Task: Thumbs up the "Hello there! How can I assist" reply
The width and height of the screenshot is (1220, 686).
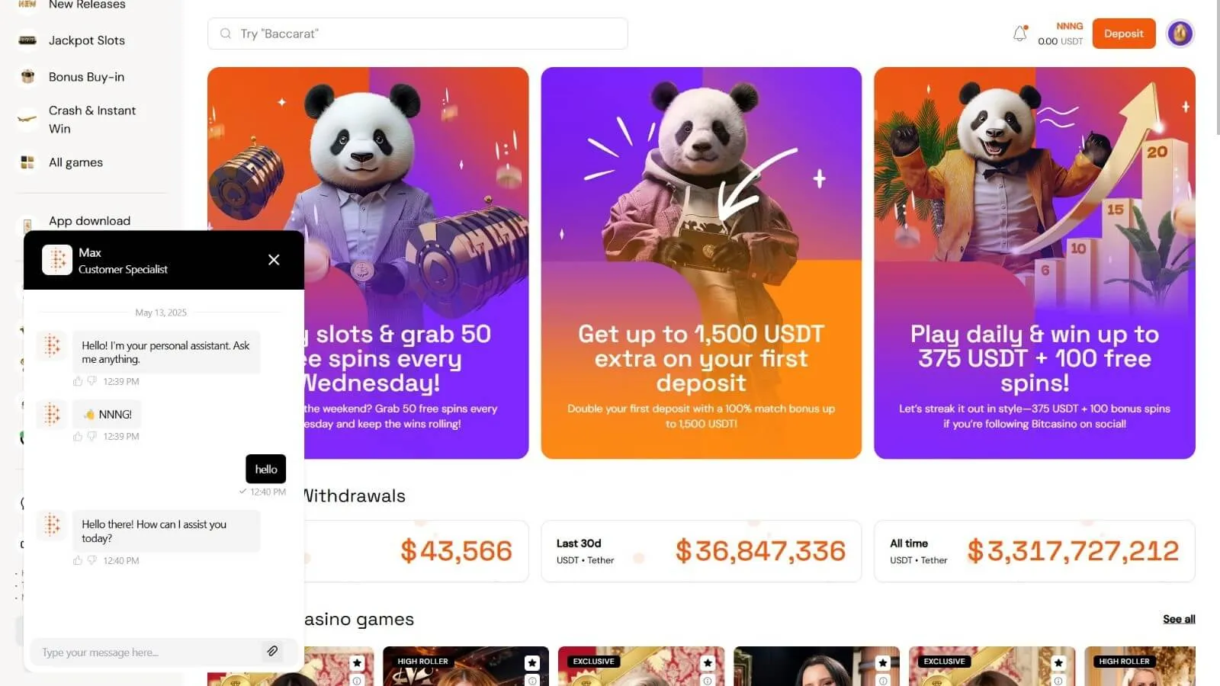Action: (78, 560)
